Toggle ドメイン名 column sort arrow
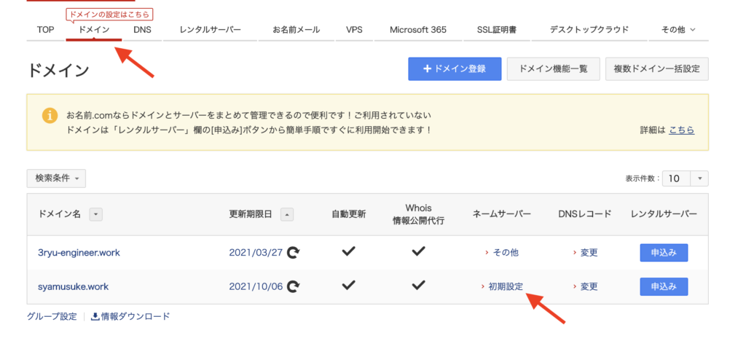The width and height of the screenshot is (746, 357). [x=96, y=215]
